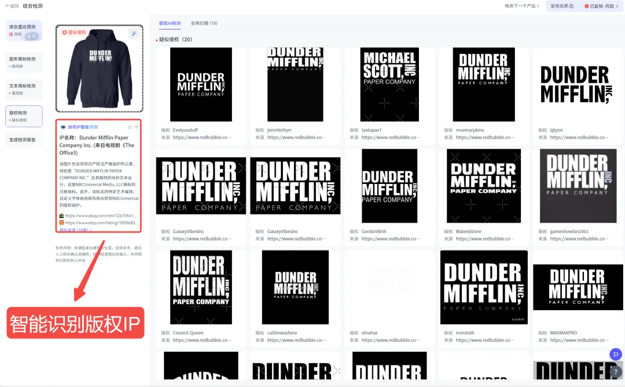
Task: Click the caitlinwashere author name
Action: coord(282,333)
